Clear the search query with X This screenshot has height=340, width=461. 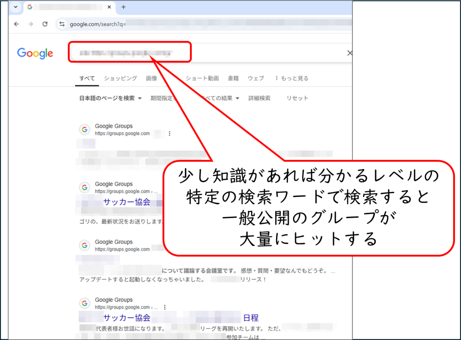tap(349, 53)
